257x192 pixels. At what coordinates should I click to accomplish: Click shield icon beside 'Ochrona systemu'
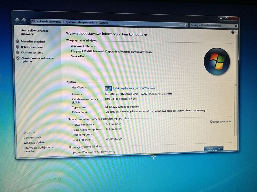[18, 52]
